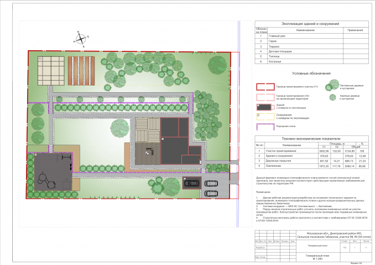Click the beige greenhouse grid on the plan
Image resolution: width=375 pixels, height=265 pixels.
(51, 71)
